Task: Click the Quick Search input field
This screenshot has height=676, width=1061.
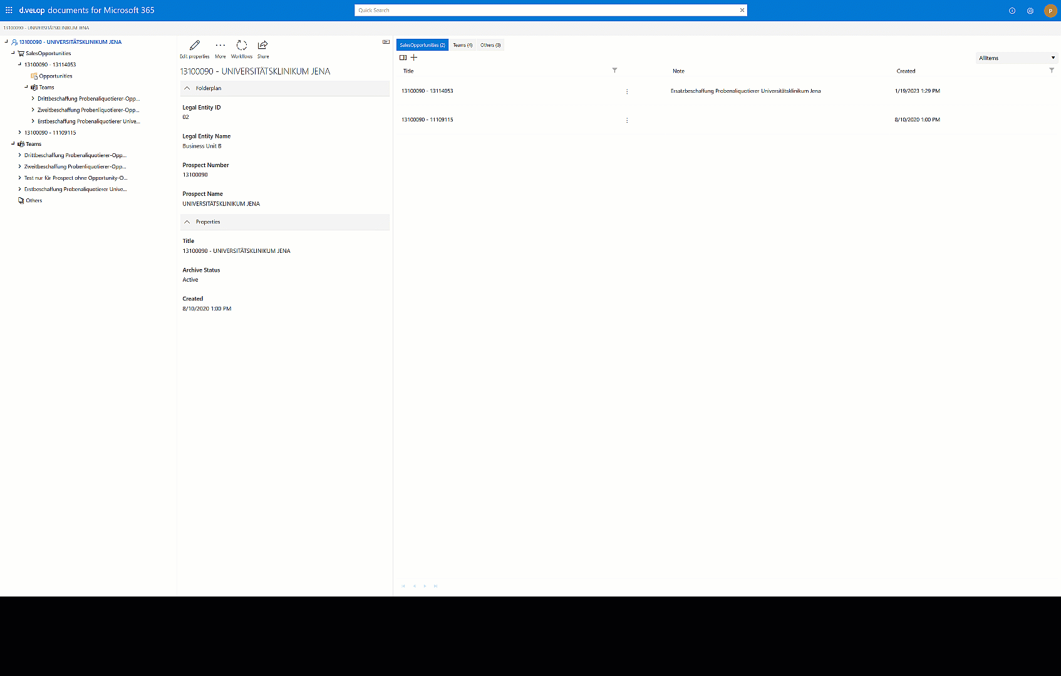Action: [x=545, y=10]
